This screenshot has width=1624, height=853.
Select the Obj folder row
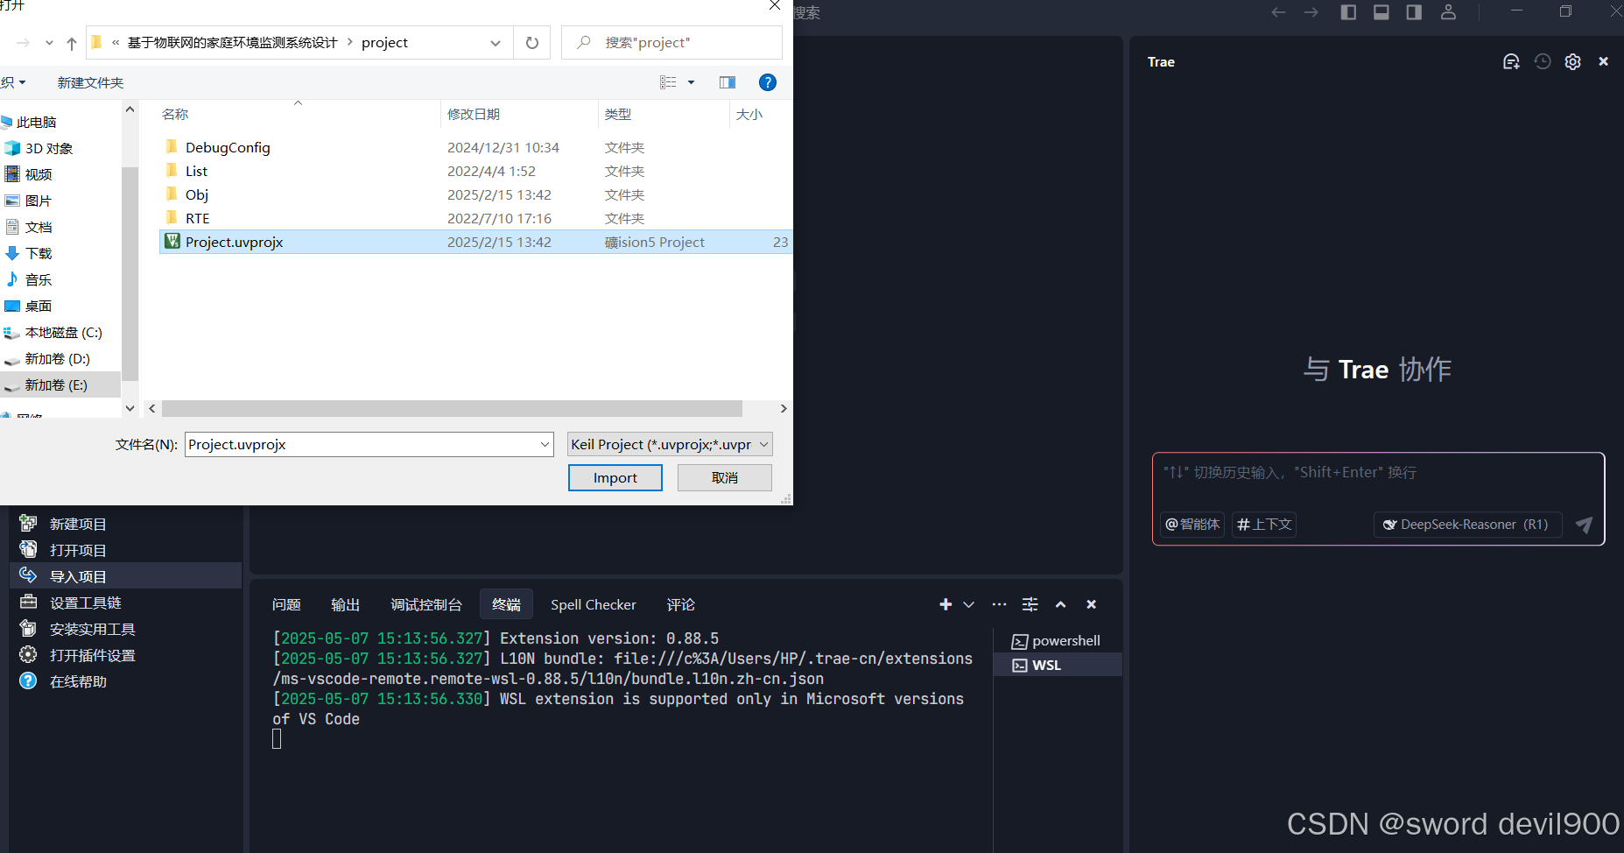point(475,195)
